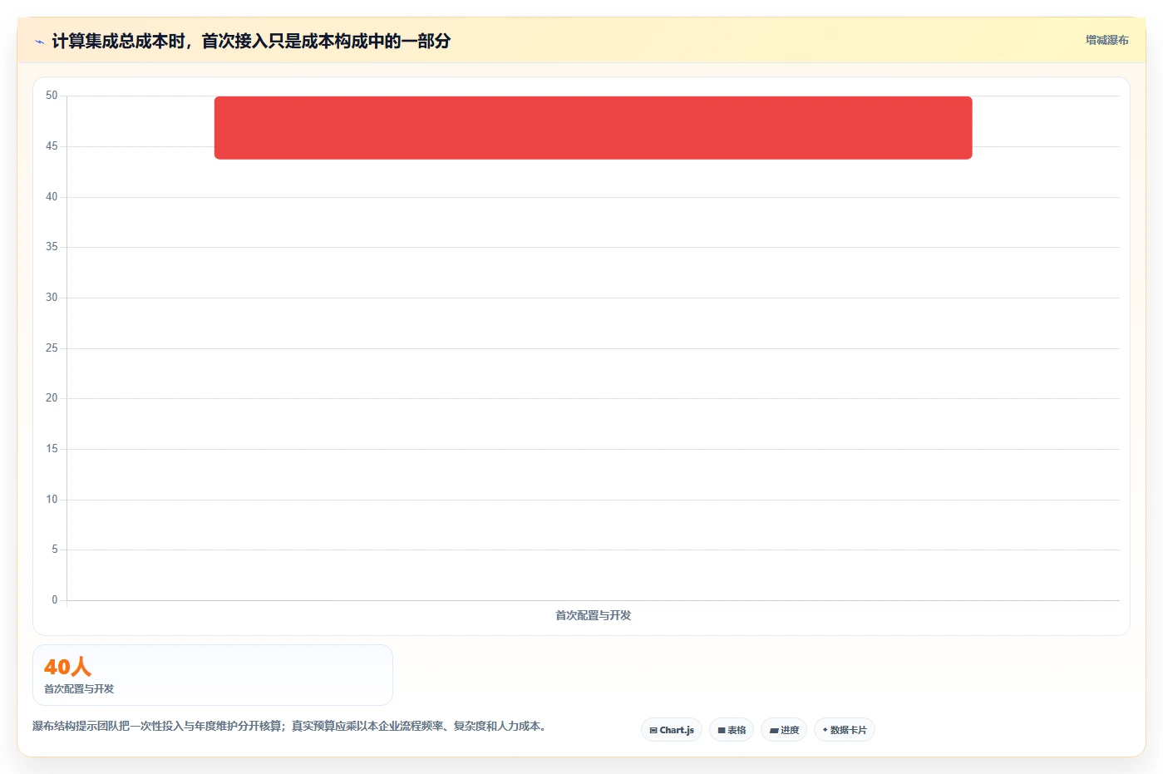Click the y-axis value 0
Image resolution: width=1163 pixels, height=774 pixels.
coord(55,599)
